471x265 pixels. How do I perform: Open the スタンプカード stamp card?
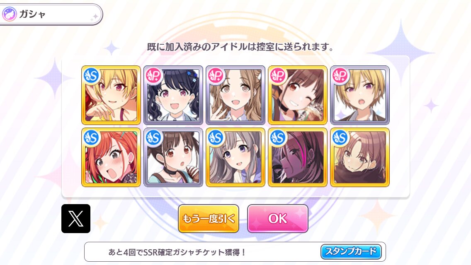click(x=351, y=251)
